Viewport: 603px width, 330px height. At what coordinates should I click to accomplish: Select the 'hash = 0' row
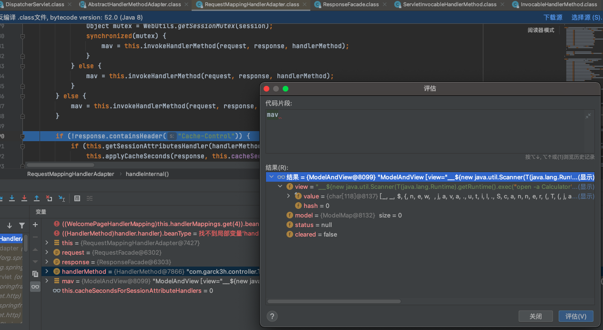point(430,206)
